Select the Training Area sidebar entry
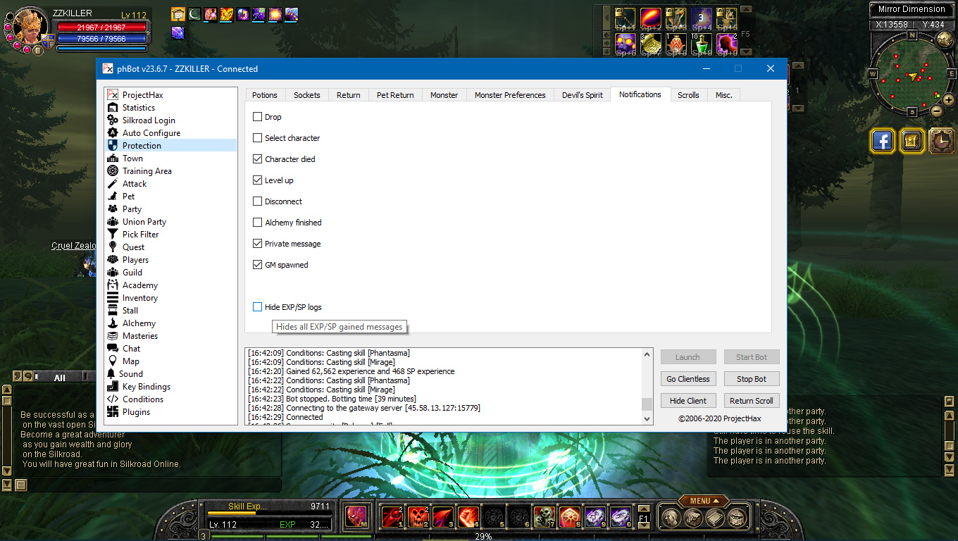 coord(147,171)
